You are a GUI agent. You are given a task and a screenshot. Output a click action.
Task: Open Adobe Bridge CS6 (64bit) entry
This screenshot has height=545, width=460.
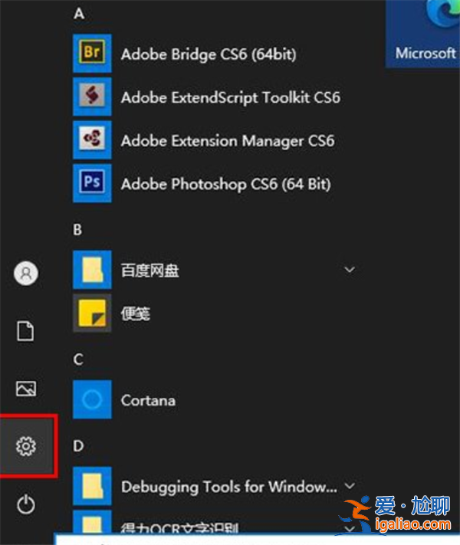[x=209, y=54]
